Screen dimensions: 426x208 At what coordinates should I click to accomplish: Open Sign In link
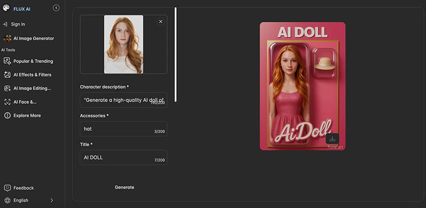pos(18,24)
